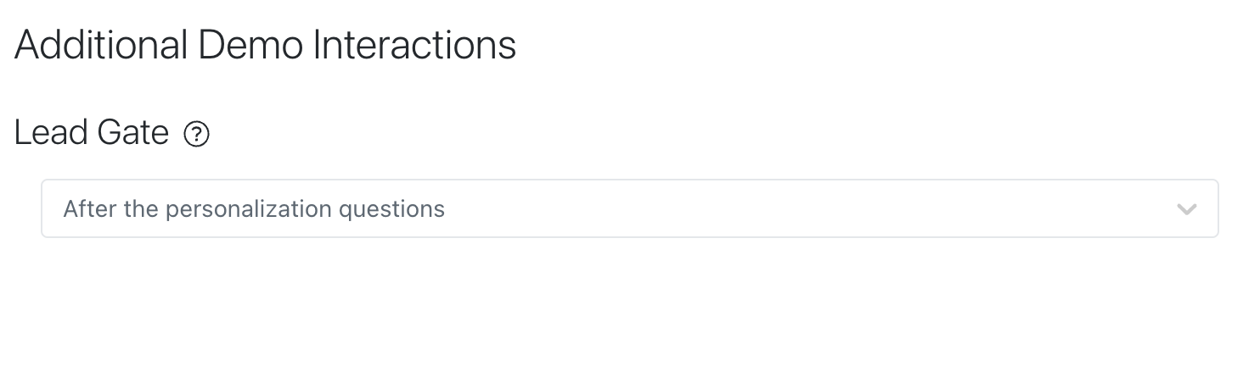Click the circled question mark icon

[197, 134]
